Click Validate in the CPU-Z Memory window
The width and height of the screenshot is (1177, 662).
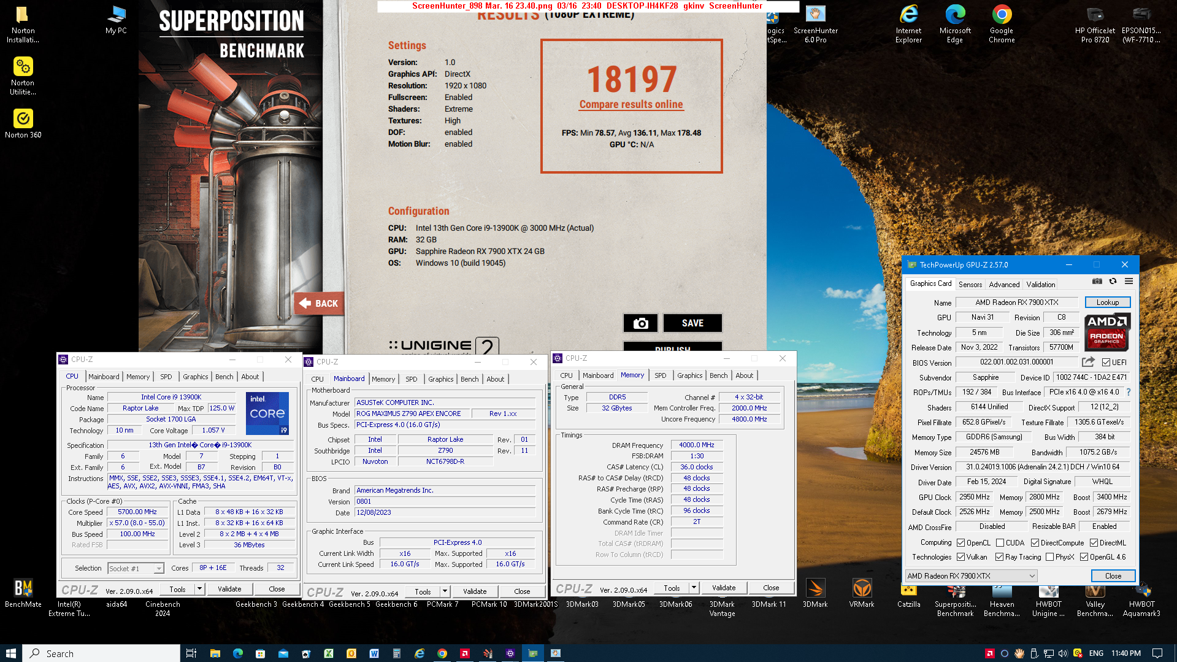click(724, 588)
